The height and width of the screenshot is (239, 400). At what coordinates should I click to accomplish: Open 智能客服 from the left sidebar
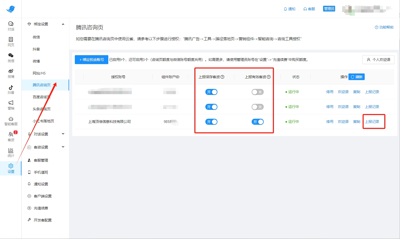click(x=11, y=120)
